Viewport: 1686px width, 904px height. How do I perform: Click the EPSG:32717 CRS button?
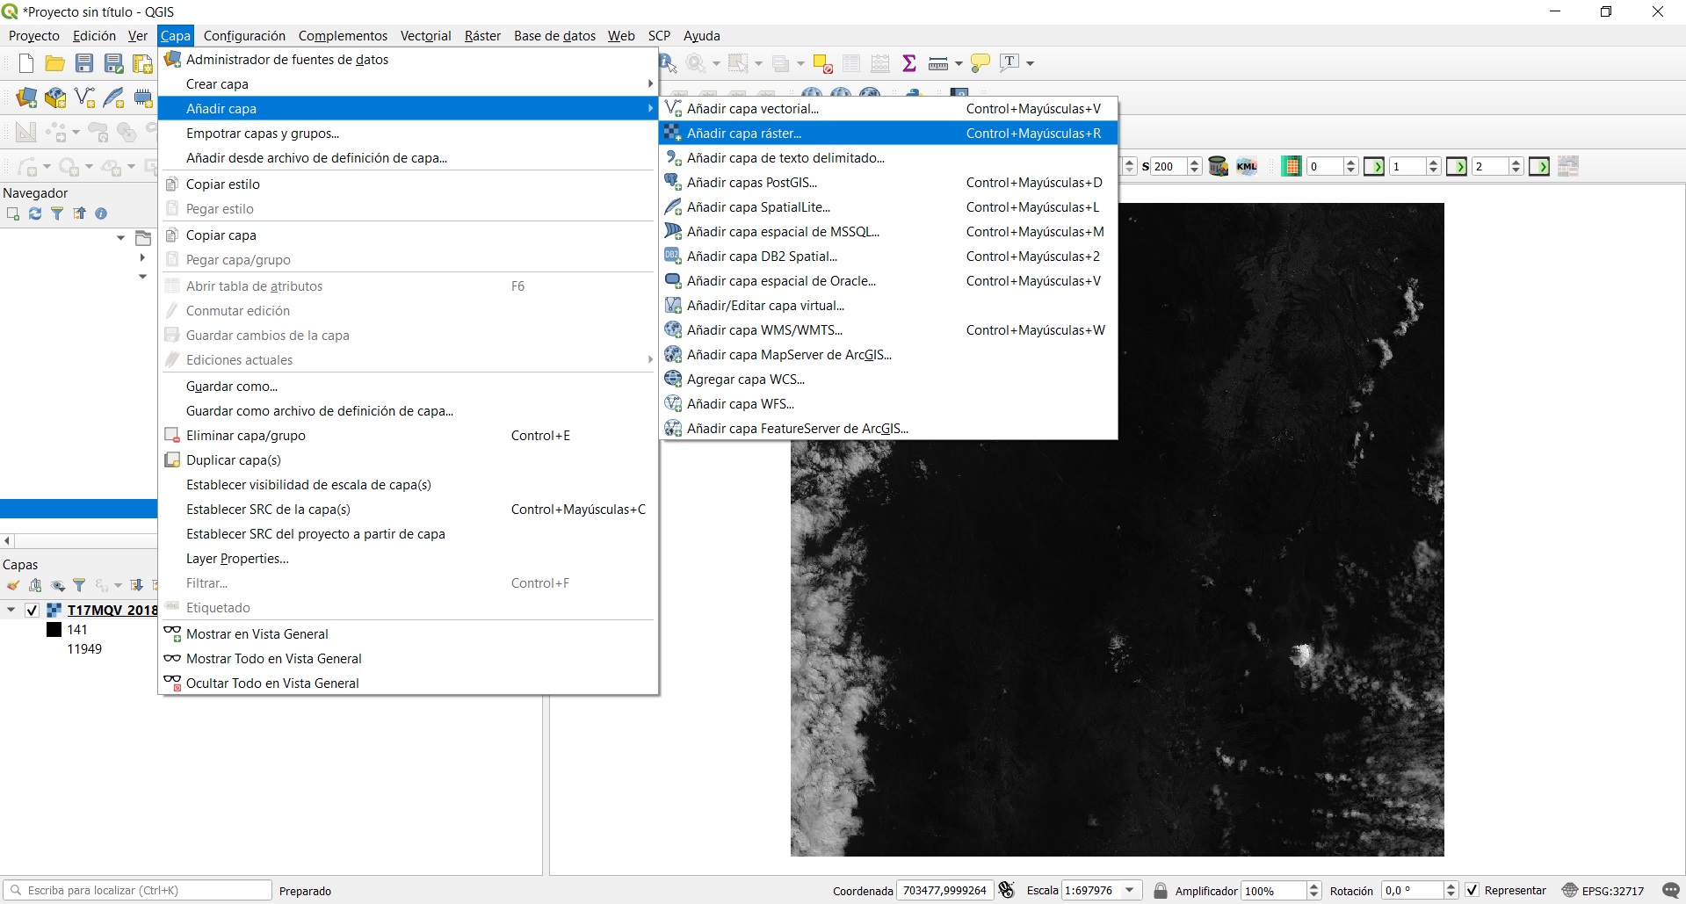click(x=1603, y=890)
